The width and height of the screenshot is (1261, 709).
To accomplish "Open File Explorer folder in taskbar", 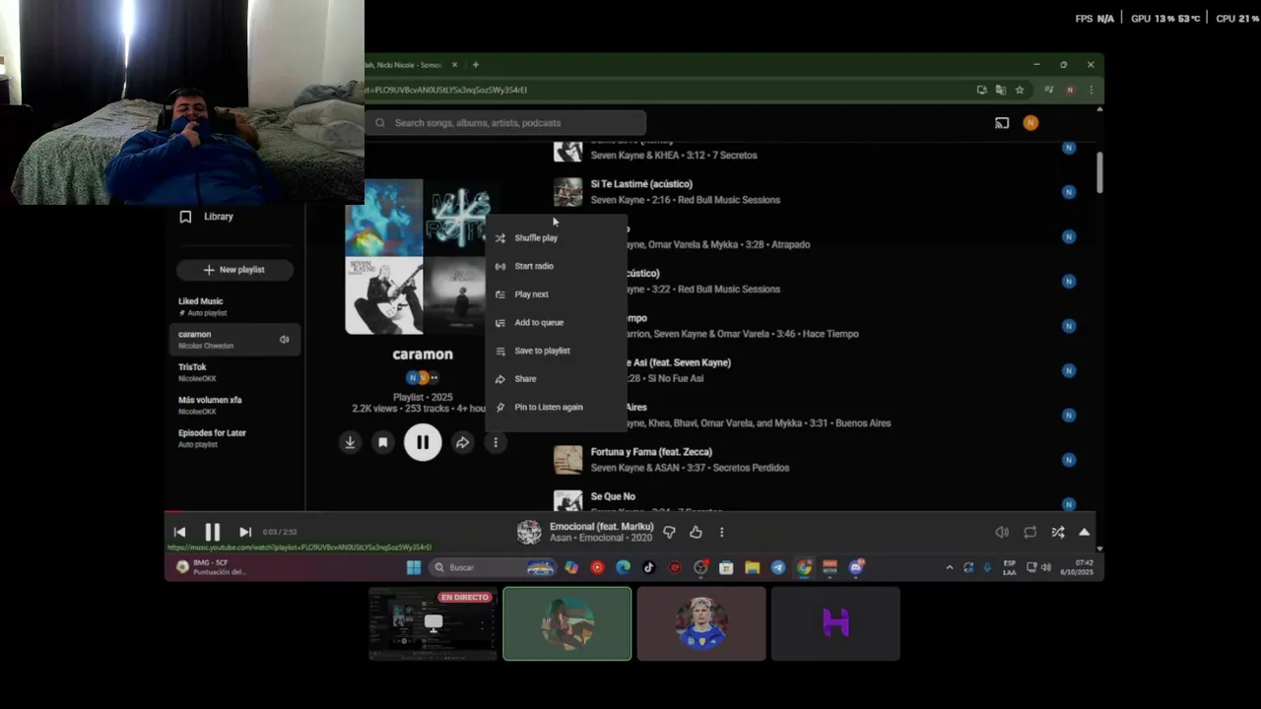I will coord(753,567).
